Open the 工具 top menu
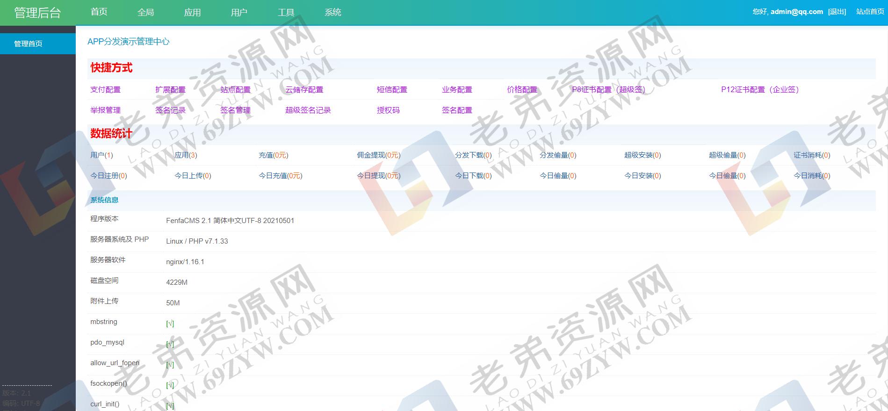The width and height of the screenshot is (888, 411). pyautogui.click(x=286, y=12)
